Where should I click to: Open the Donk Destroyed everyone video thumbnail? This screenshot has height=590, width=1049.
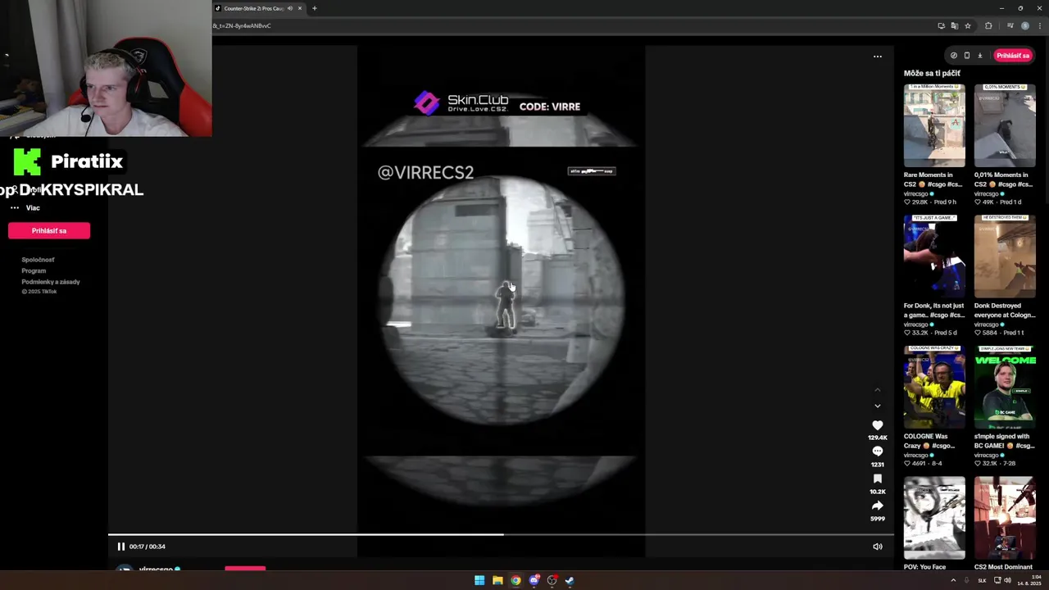(1005, 256)
